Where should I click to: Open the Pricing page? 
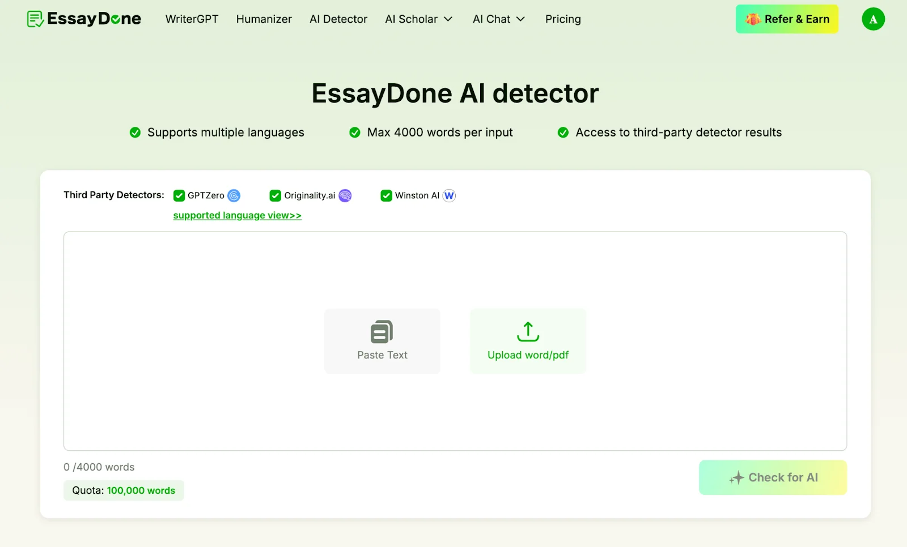[563, 19]
